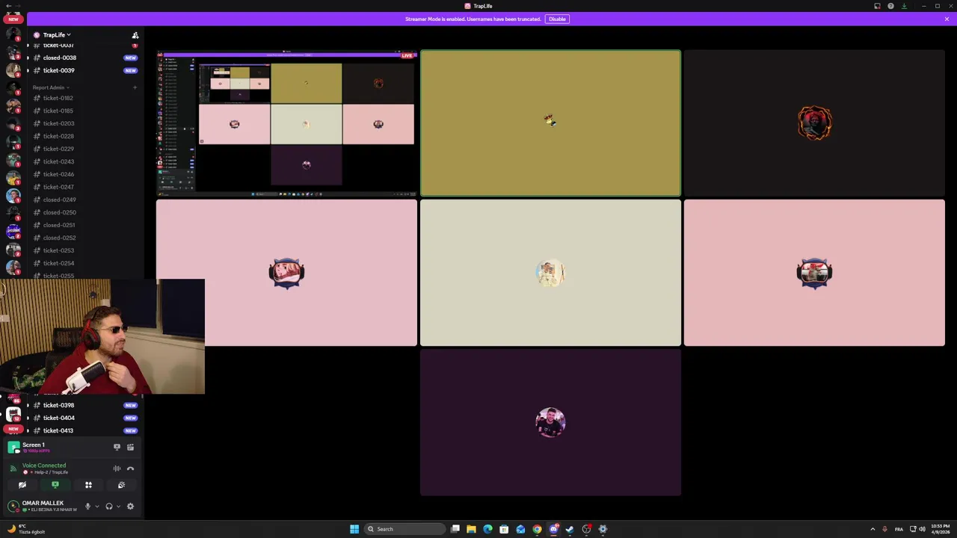Stop streaming Screen 1
957x538 pixels.
click(x=117, y=447)
